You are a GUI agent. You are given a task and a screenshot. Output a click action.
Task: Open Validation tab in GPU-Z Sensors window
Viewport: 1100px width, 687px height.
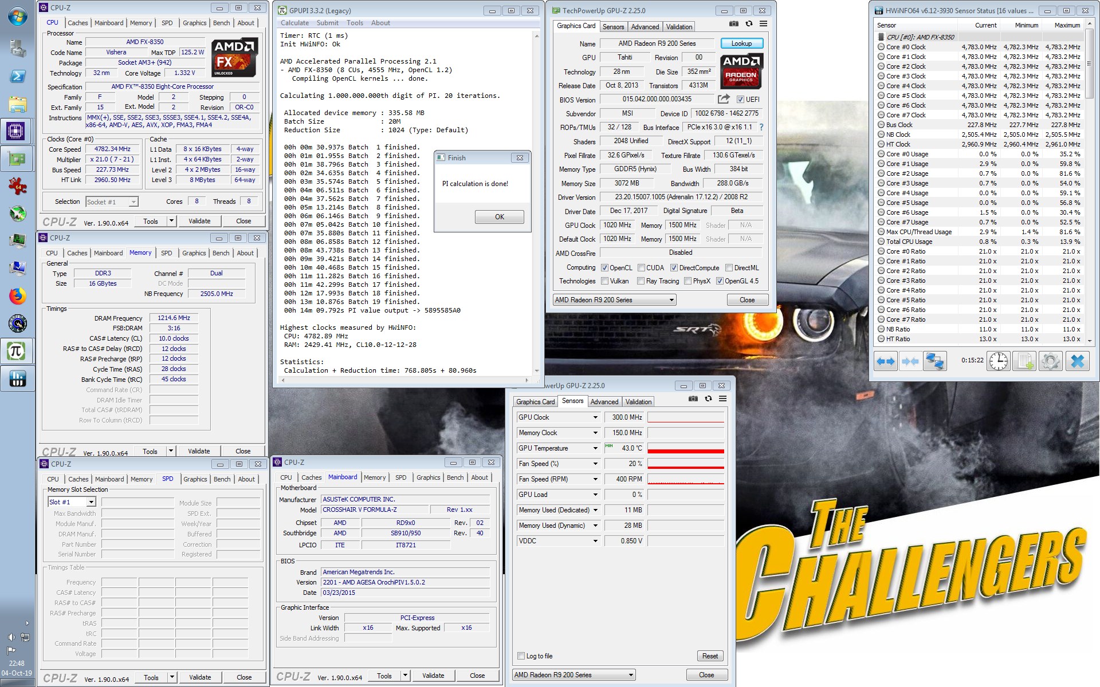pyautogui.click(x=638, y=402)
